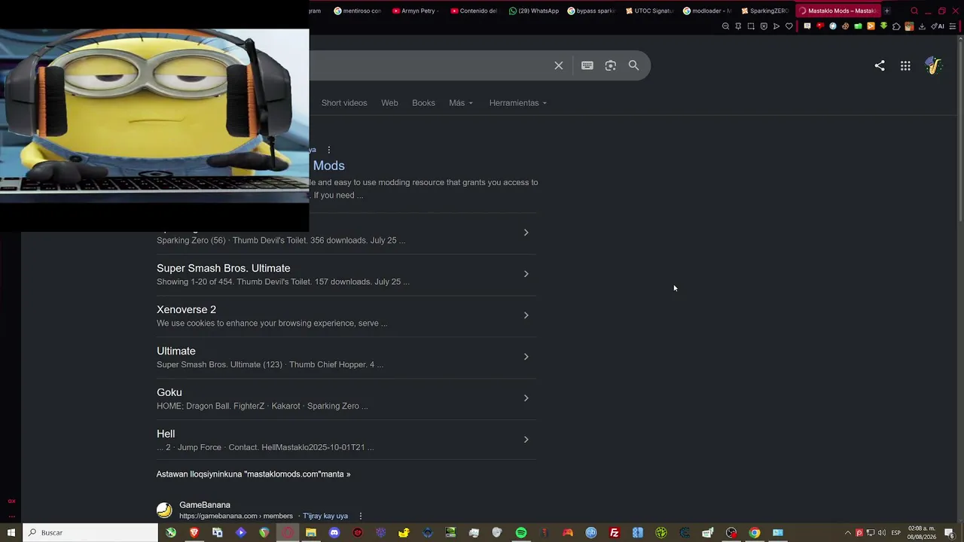The image size is (964, 542).
Task: Open the Super Smash Bros. Ultimate sitelink
Action: pos(224,268)
